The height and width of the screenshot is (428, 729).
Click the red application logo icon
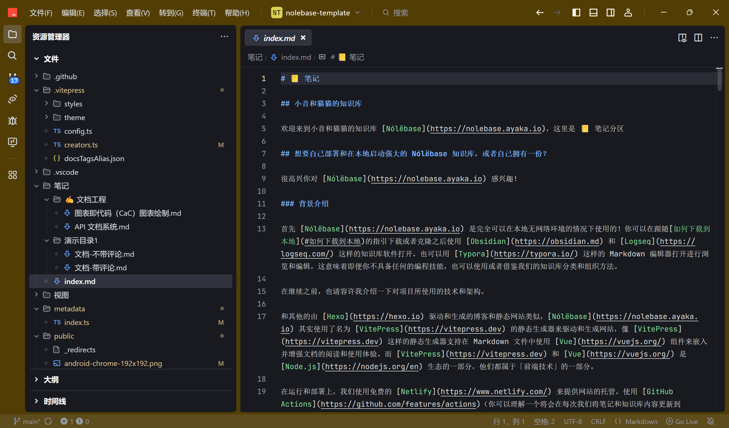coord(13,13)
